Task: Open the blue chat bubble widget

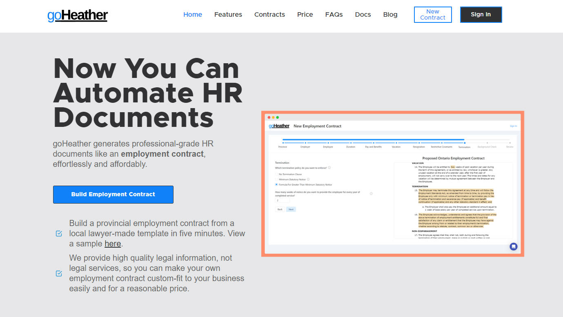Action: pos(514,246)
